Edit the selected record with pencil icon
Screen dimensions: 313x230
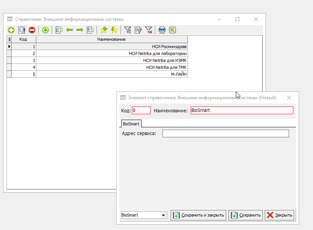(22, 30)
